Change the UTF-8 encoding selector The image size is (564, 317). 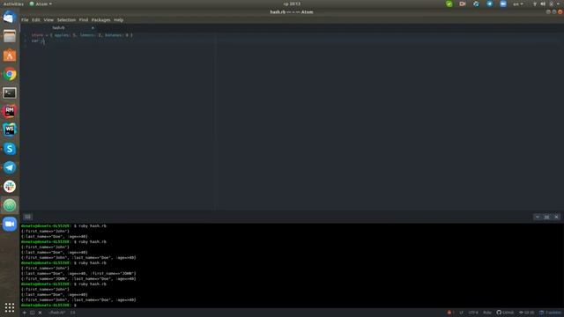473,313
